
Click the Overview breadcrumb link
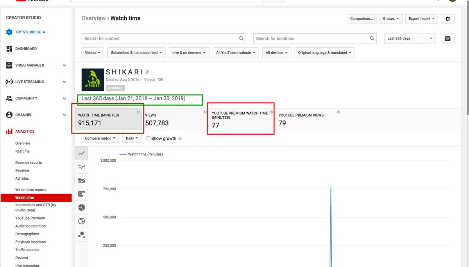pyautogui.click(x=93, y=18)
